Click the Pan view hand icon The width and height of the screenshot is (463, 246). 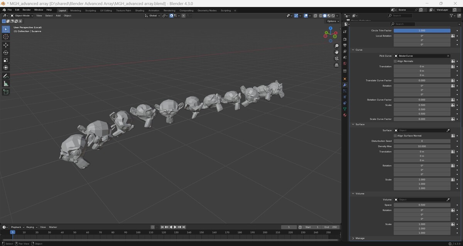336,52
